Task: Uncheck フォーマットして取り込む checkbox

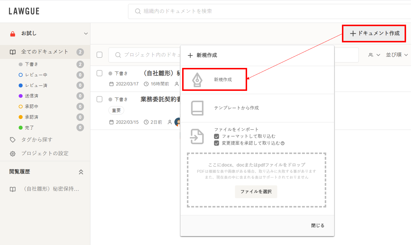Action: pos(216,136)
